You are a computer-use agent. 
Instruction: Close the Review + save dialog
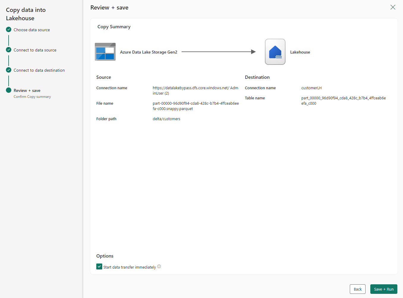coord(393,7)
